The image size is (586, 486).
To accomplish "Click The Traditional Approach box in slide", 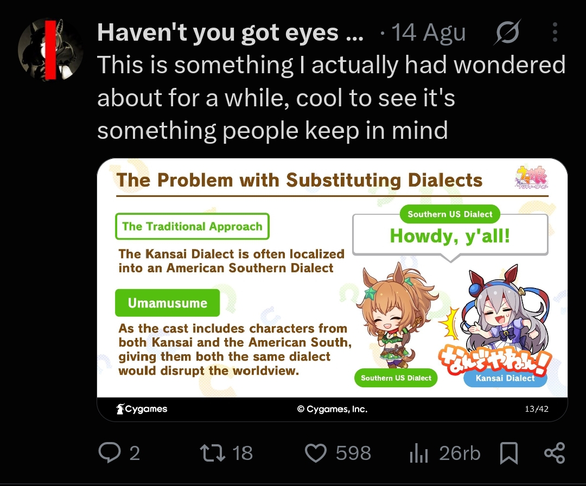I will [193, 226].
